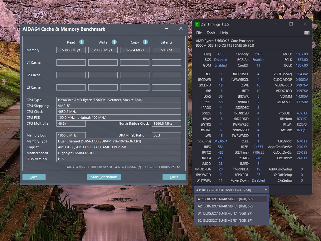Click the green ZenTimings logo icon

point(197,24)
